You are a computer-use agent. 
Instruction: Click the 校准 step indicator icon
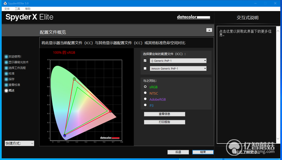(x=6, y=74)
